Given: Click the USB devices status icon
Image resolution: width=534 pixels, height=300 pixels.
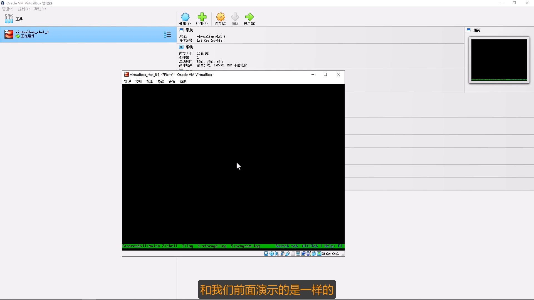Looking at the screenshot, I should (287, 253).
